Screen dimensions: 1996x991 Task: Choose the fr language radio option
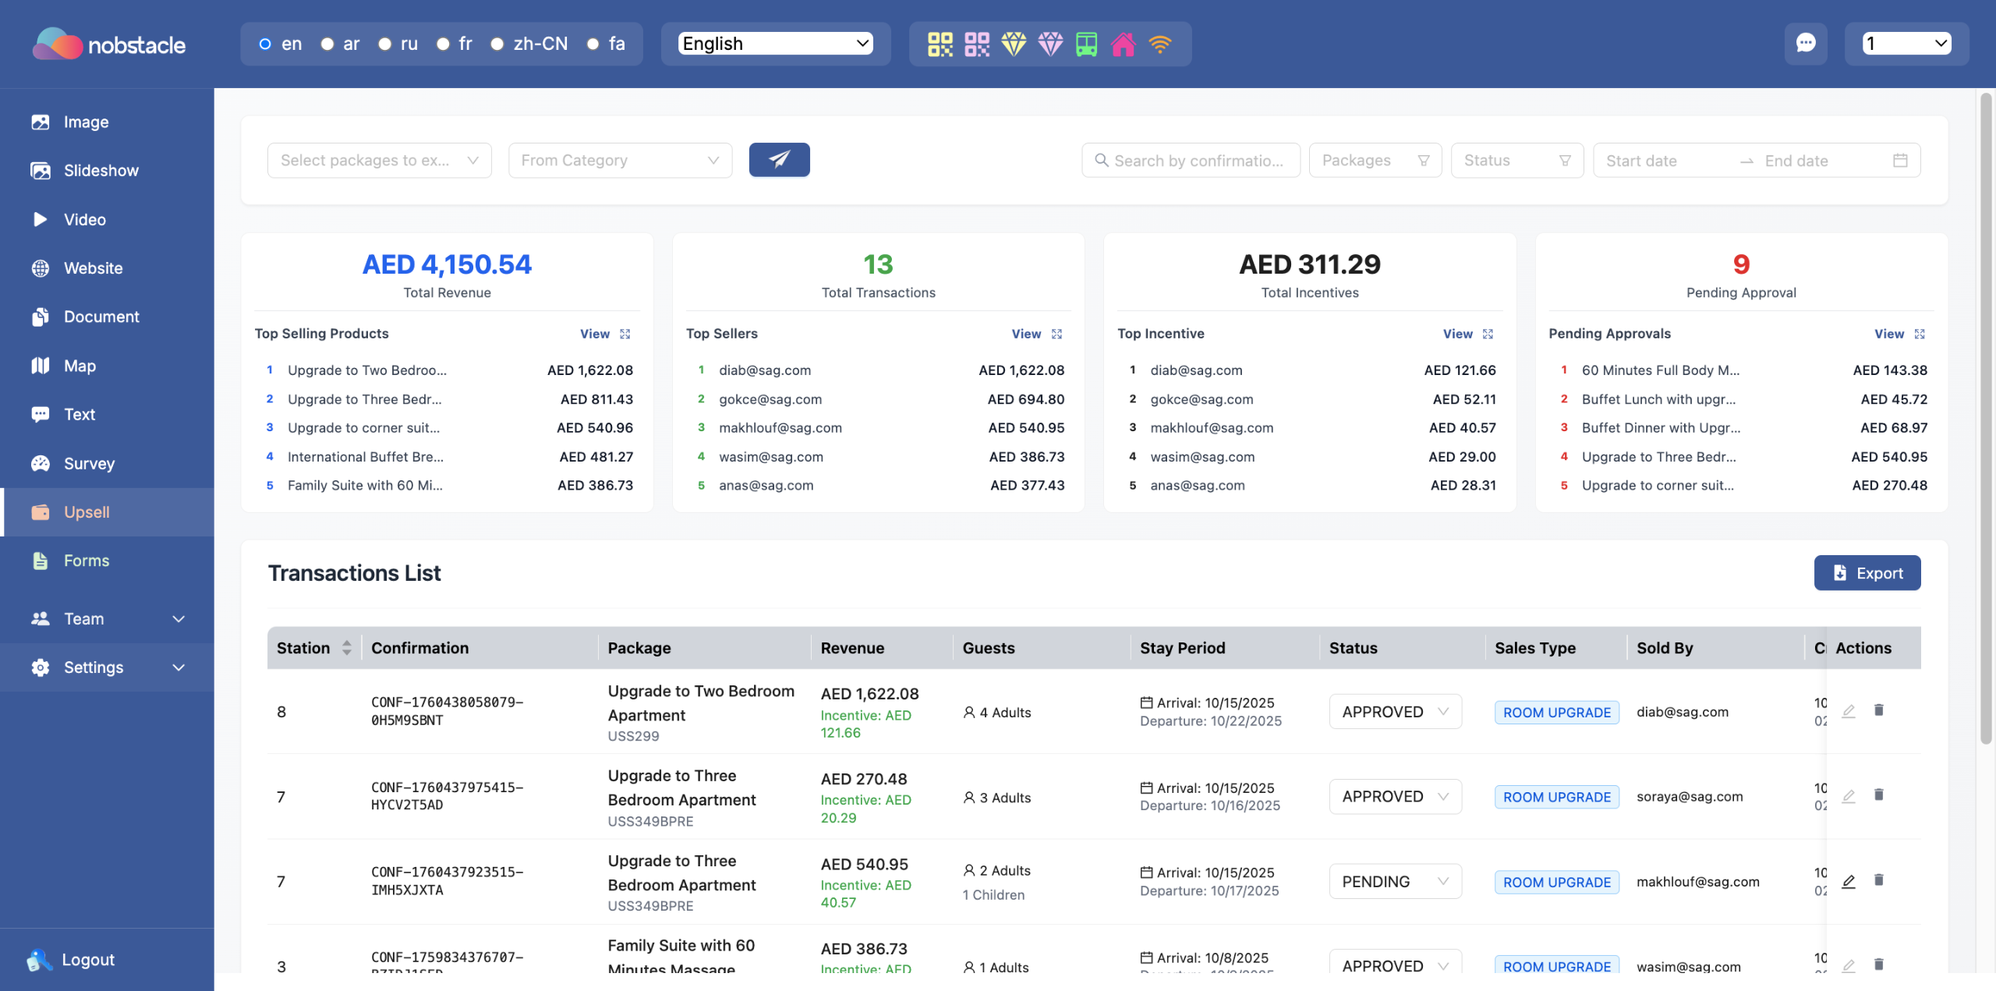coord(443,44)
